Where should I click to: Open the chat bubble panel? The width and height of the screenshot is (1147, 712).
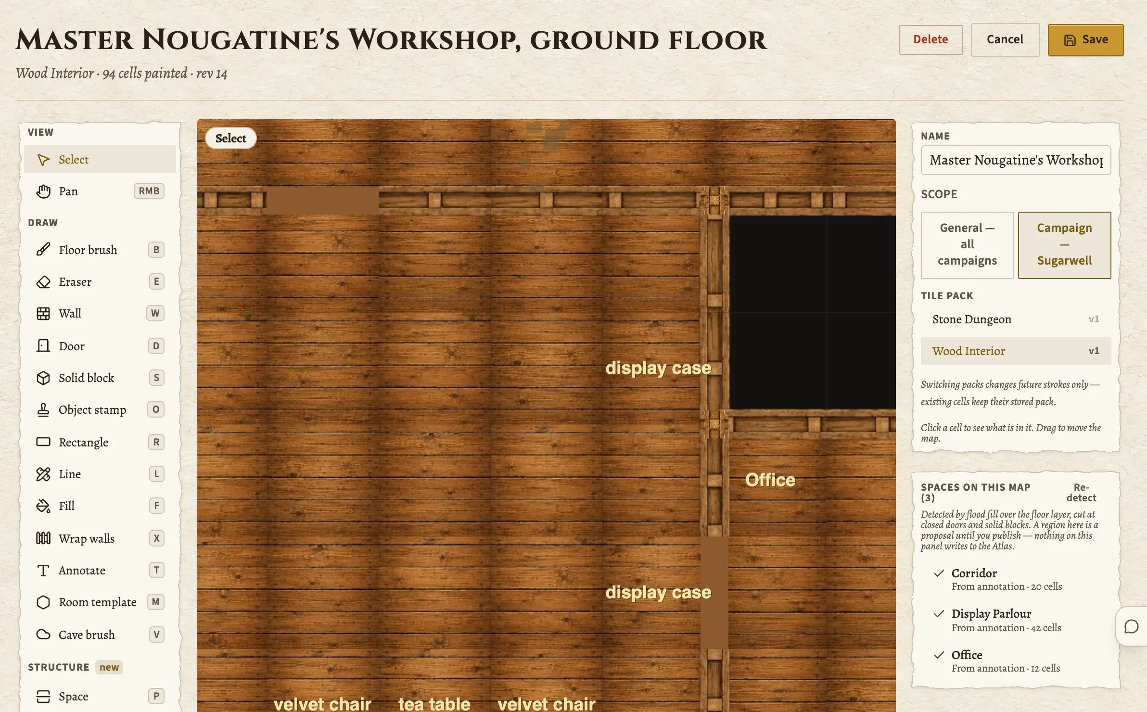point(1131,626)
